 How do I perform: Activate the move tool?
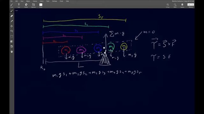point(12,26)
